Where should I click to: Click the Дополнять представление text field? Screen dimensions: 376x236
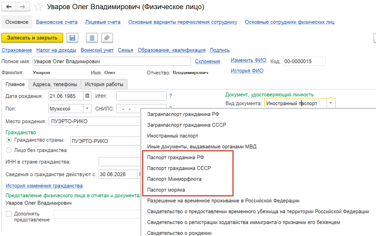tap(97, 214)
